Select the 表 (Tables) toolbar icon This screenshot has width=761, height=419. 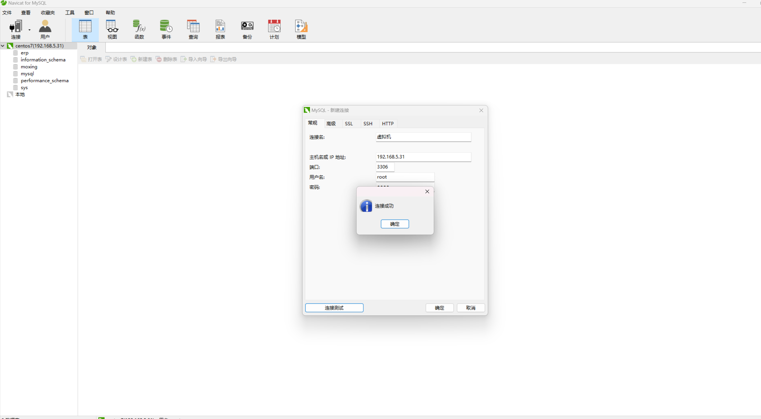[x=85, y=29]
